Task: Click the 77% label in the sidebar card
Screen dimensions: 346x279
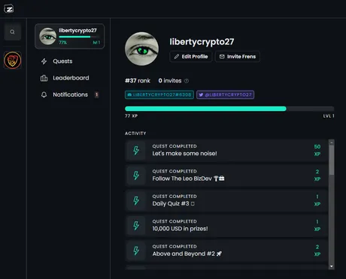Action: pyautogui.click(x=63, y=43)
